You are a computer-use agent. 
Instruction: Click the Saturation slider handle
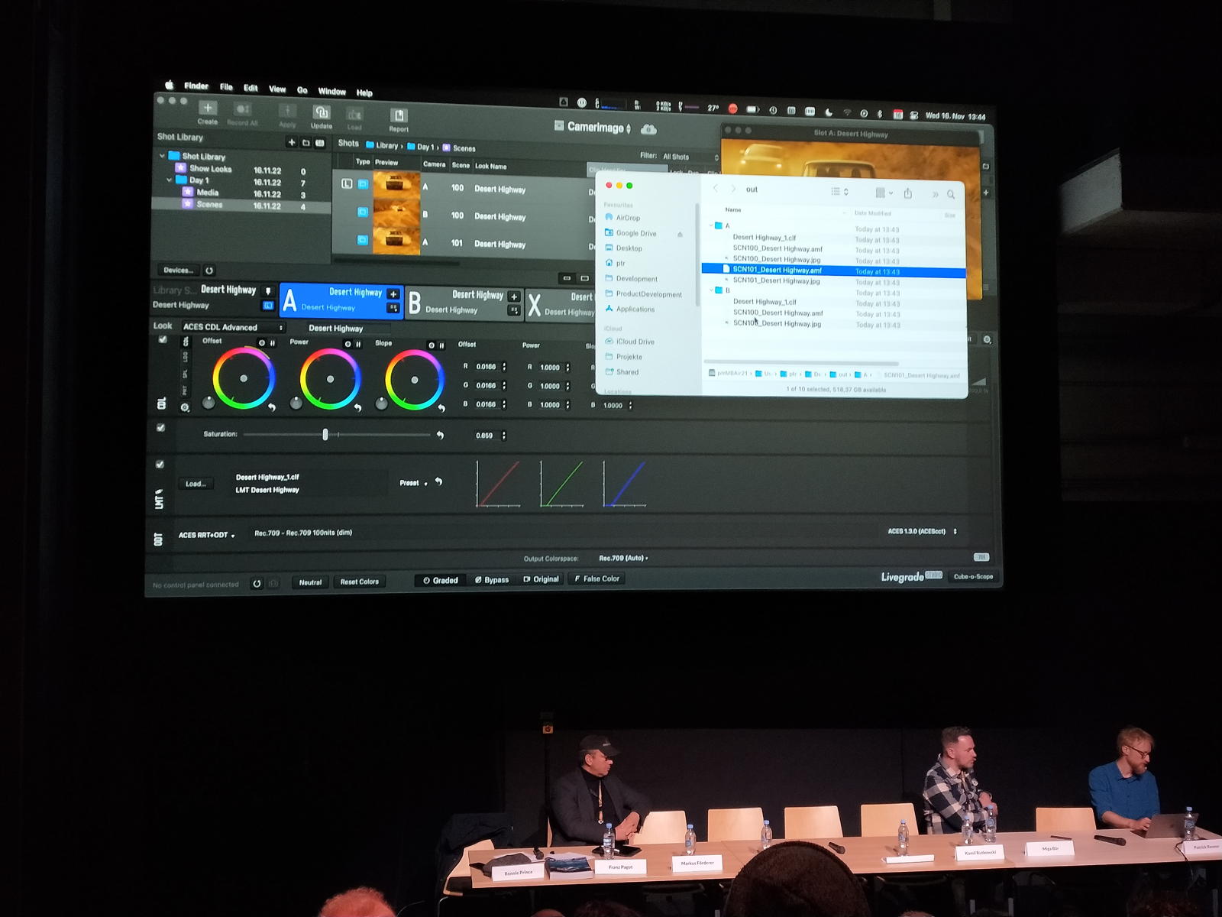(x=325, y=435)
